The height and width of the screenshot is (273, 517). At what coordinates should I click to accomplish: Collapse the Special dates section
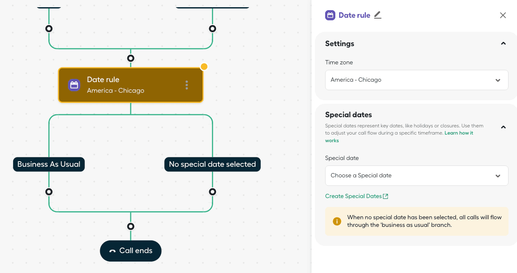pyautogui.click(x=503, y=127)
